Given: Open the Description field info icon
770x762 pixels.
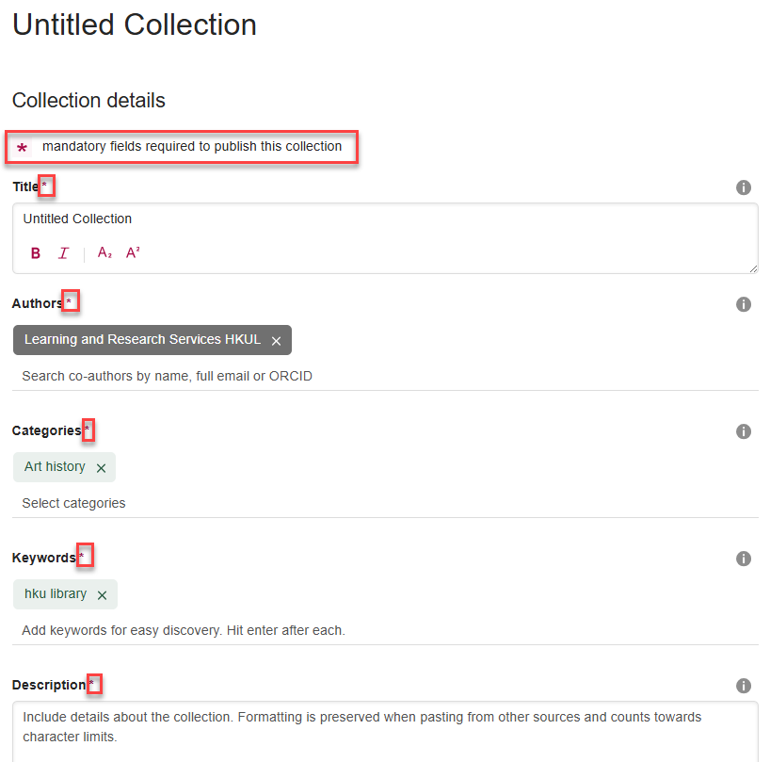Looking at the screenshot, I should [x=743, y=686].
